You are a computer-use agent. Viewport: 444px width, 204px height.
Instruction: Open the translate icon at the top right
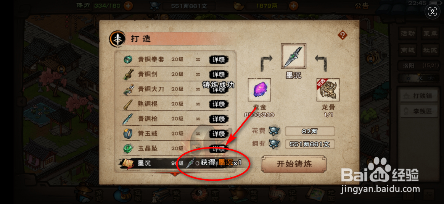click(x=433, y=11)
